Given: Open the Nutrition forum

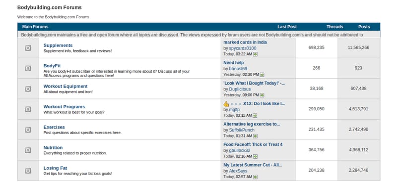Looking at the screenshot, I should pyautogui.click(x=53, y=148).
